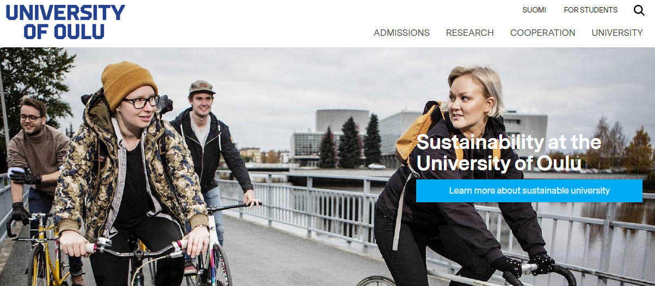Click Learn more about sustainable university button
Screen dimensions: 655x286
529,191
